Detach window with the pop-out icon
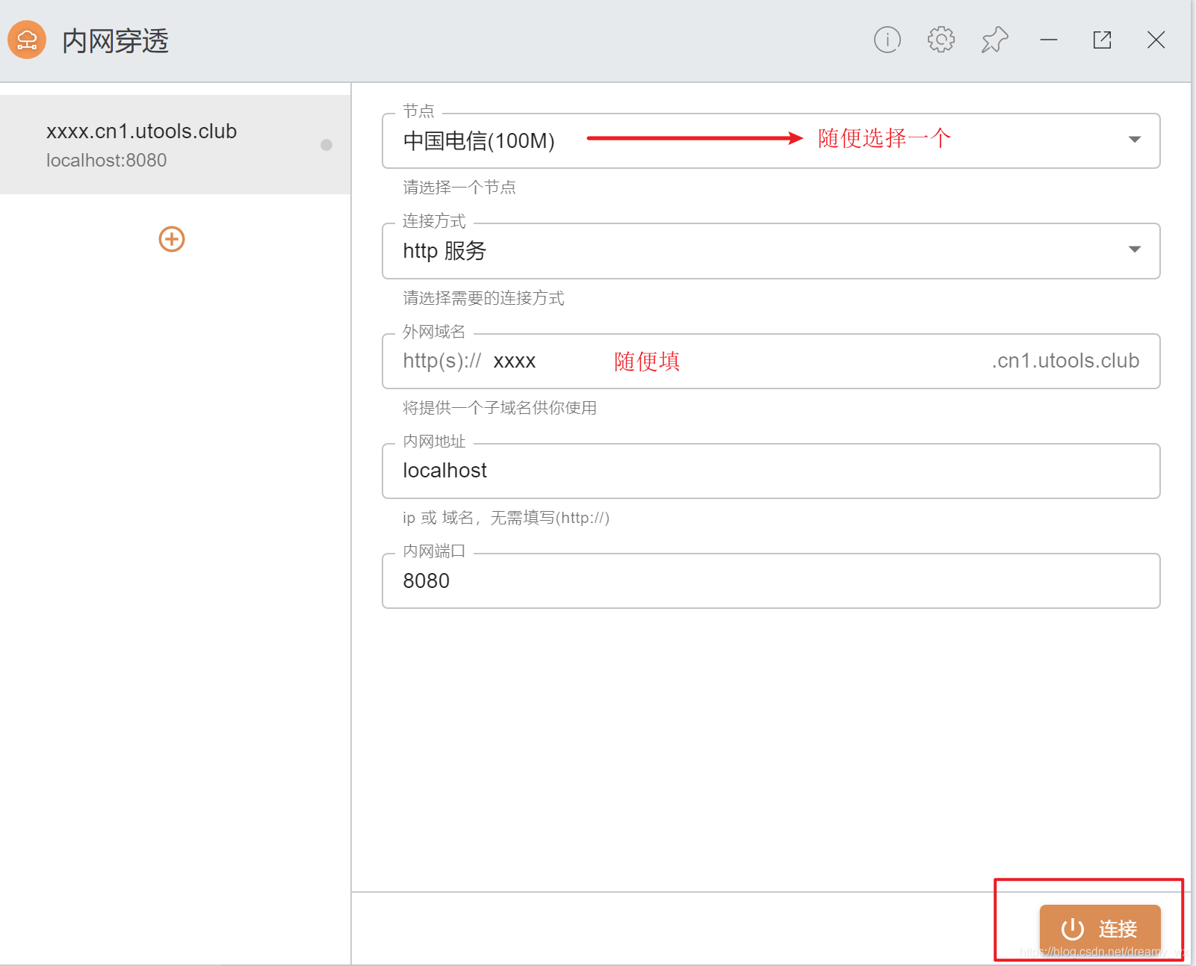 point(1103,40)
